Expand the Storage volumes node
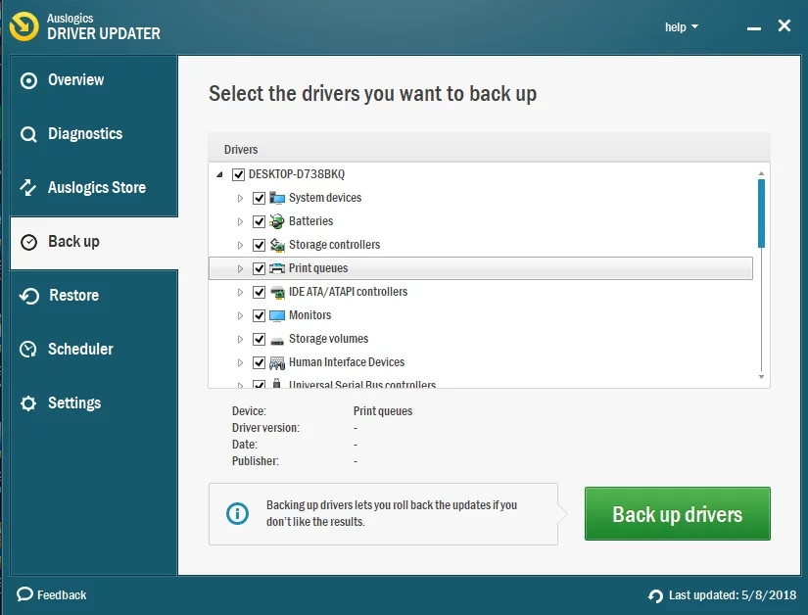This screenshot has height=615, width=808. [240, 339]
